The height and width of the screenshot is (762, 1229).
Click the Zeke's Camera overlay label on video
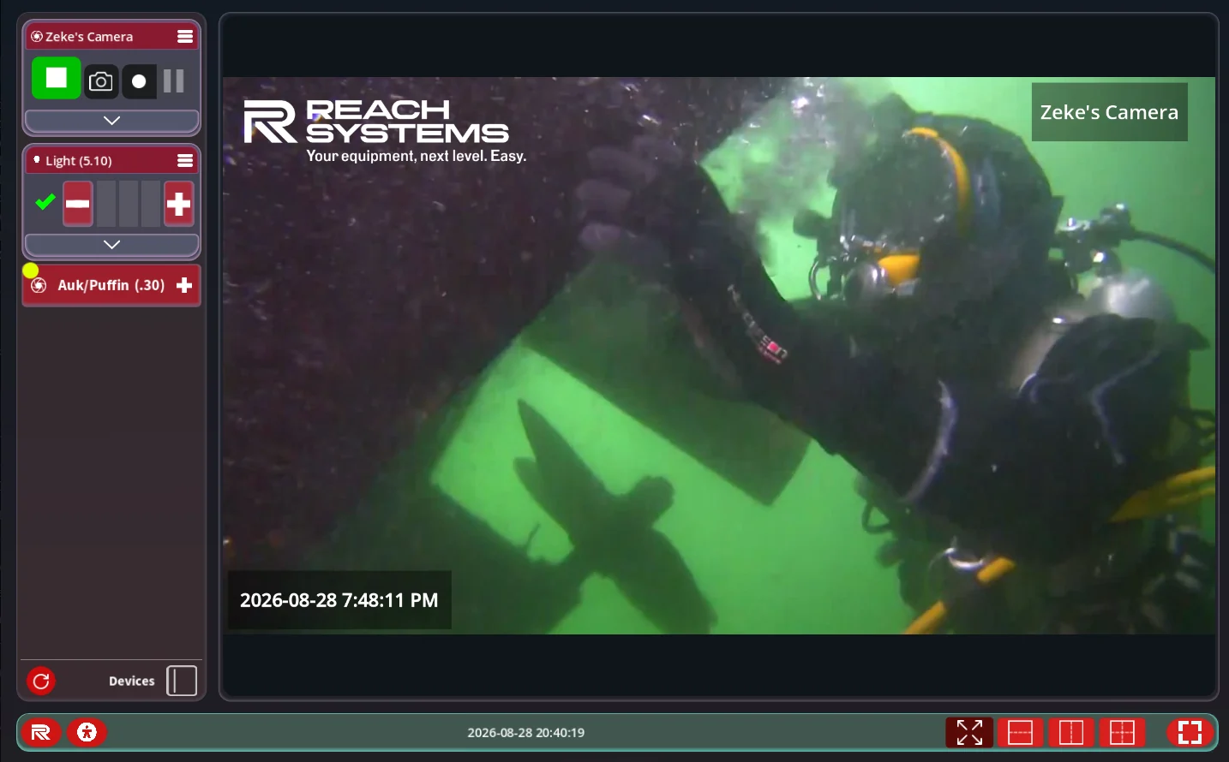(x=1109, y=112)
